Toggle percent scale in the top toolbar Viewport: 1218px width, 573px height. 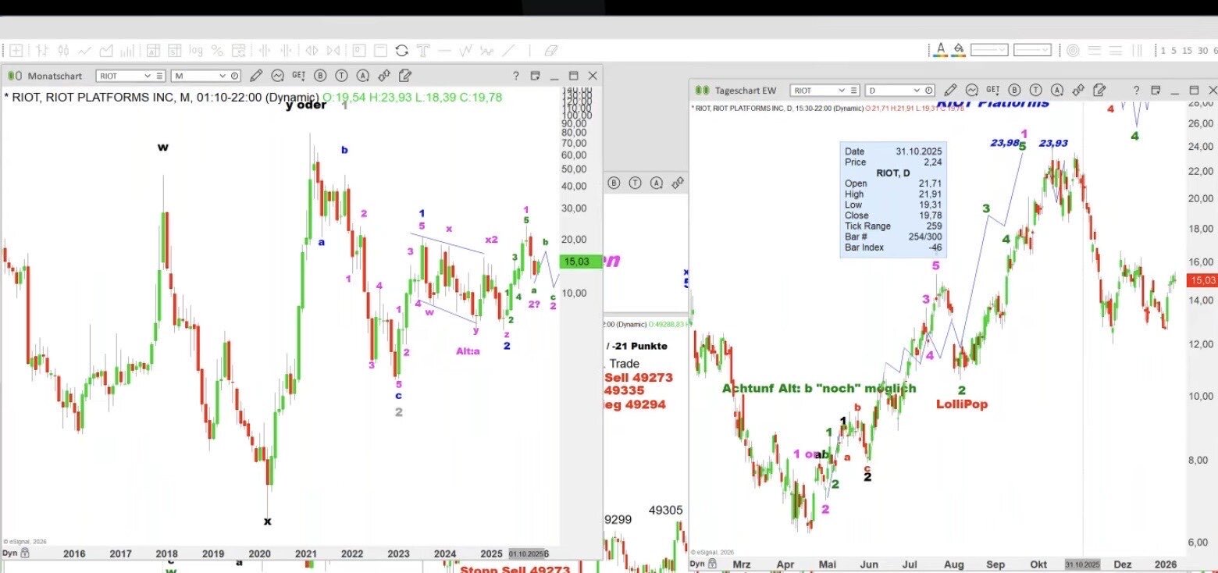(217, 51)
